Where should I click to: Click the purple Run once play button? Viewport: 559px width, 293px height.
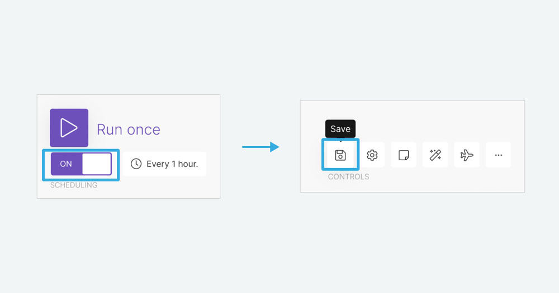[x=69, y=128]
